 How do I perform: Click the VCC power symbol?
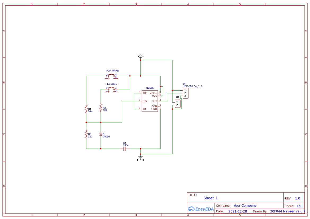(140, 57)
